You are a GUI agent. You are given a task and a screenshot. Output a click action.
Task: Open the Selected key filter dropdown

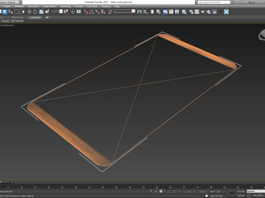pyautogui.click(x=256, y=191)
